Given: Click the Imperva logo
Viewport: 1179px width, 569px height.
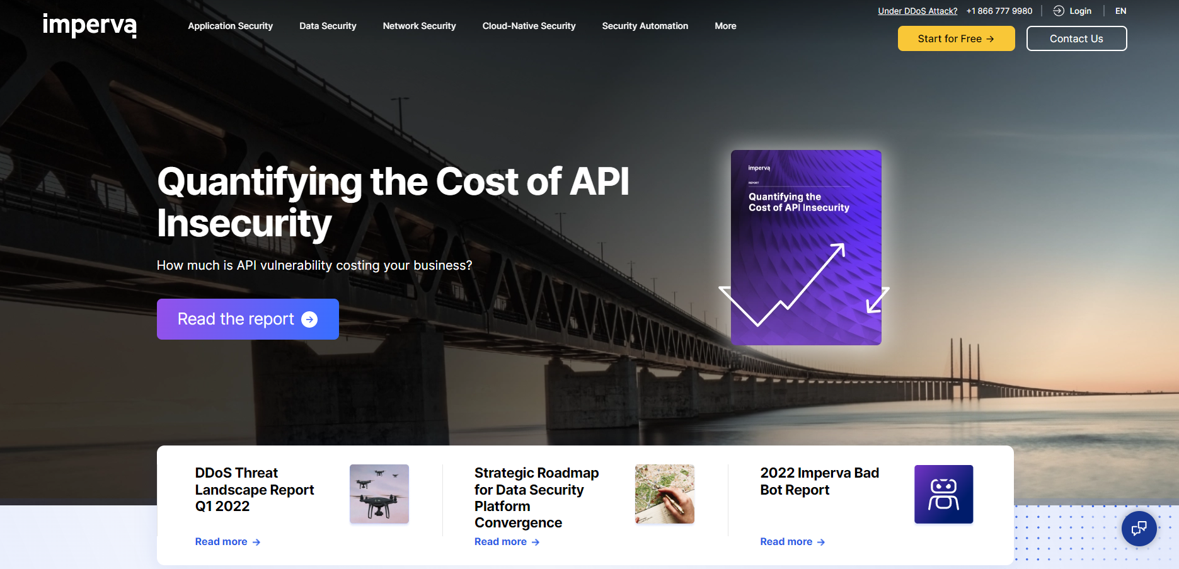Looking at the screenshot, I should (89, 25).
